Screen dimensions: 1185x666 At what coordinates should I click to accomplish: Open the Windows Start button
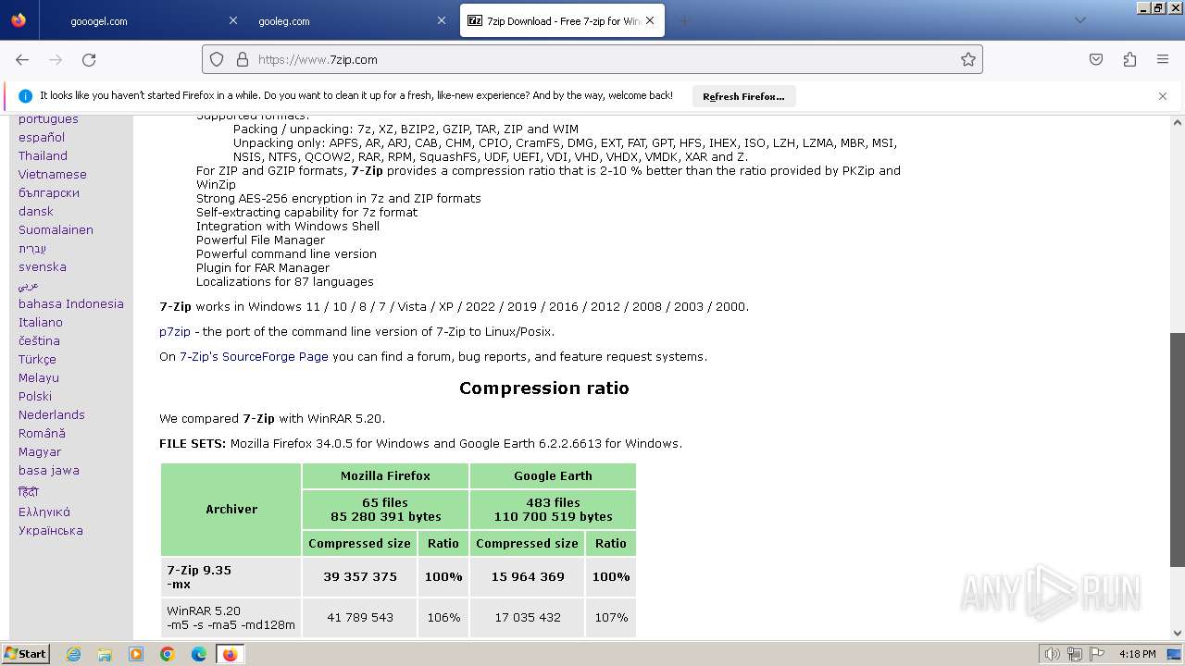point(26,654)
